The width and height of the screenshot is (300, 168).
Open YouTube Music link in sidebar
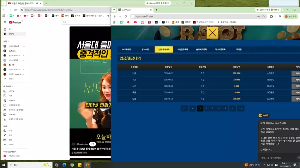coord(14,156)
